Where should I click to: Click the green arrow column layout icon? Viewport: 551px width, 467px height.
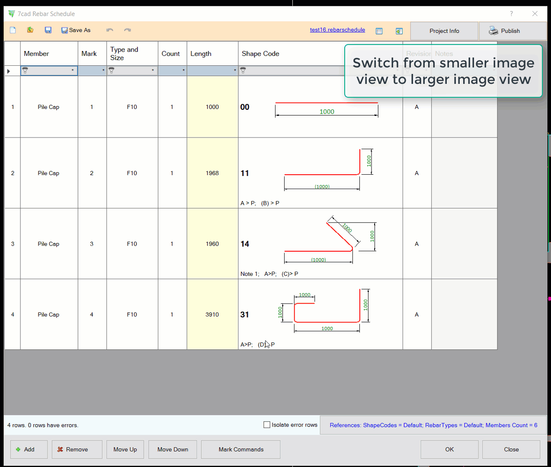coord(399,31)
